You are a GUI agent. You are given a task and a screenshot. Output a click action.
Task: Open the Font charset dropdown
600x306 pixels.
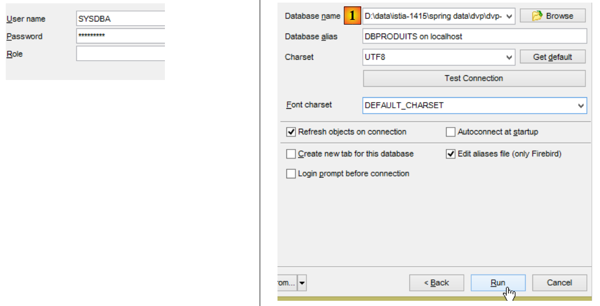point(581,106)
